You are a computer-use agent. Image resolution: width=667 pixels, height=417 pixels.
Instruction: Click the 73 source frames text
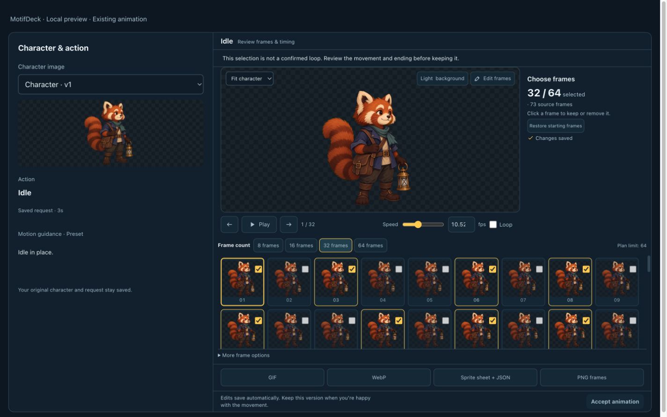point(550,104)
